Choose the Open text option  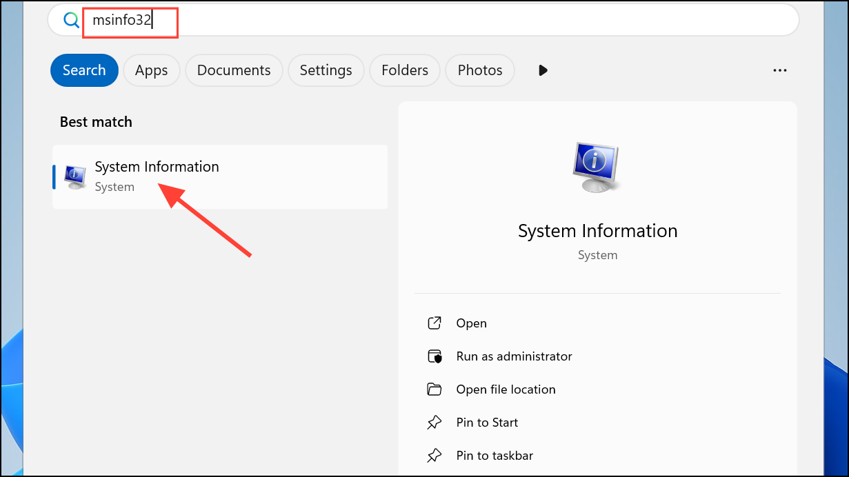(x=472, y=323)
